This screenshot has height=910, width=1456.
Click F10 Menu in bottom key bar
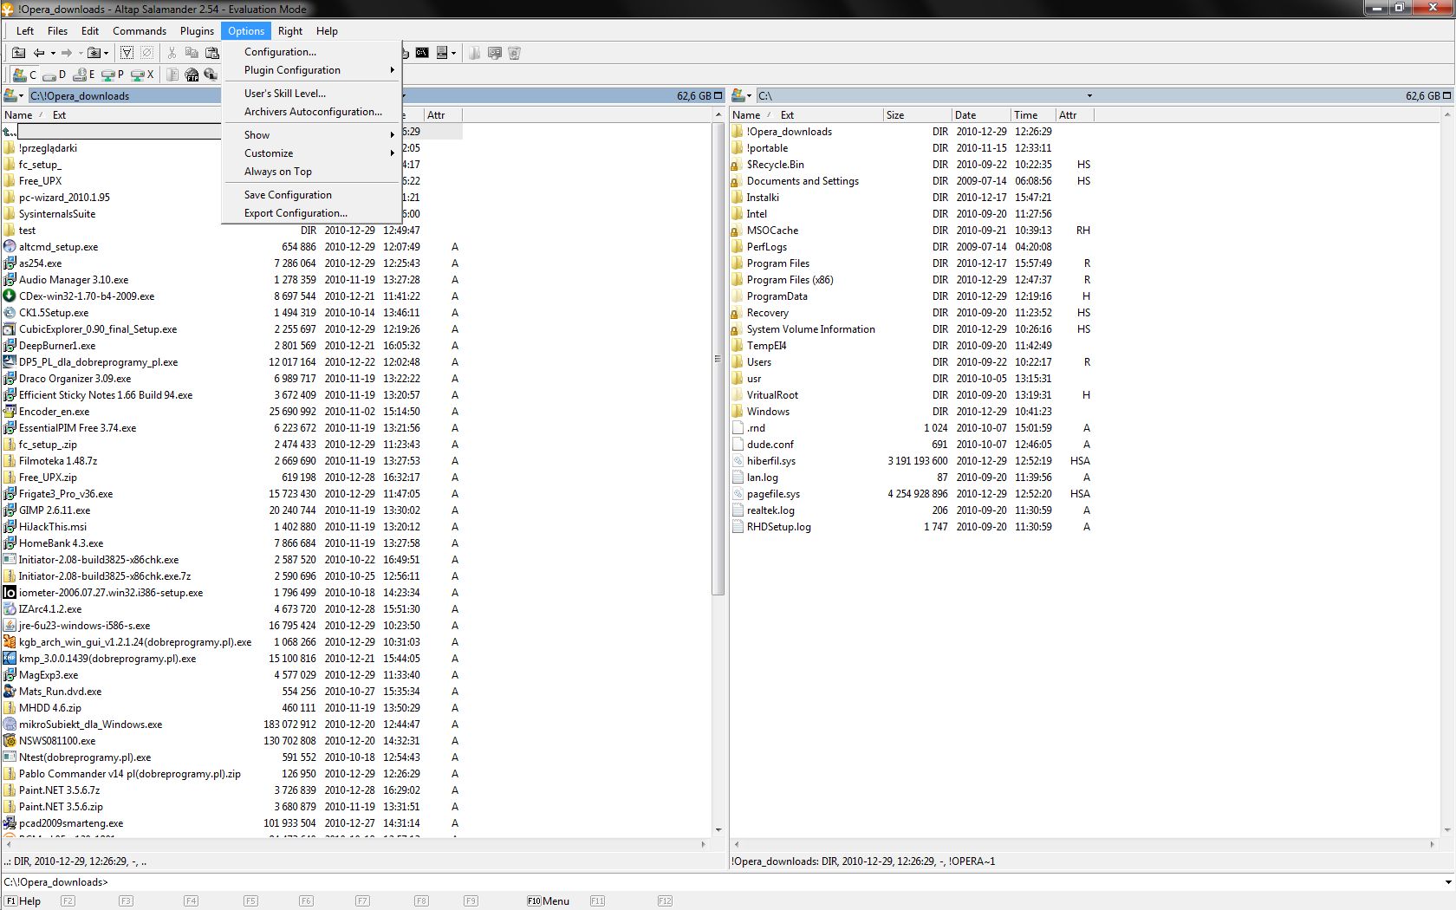tap(548, 901)
